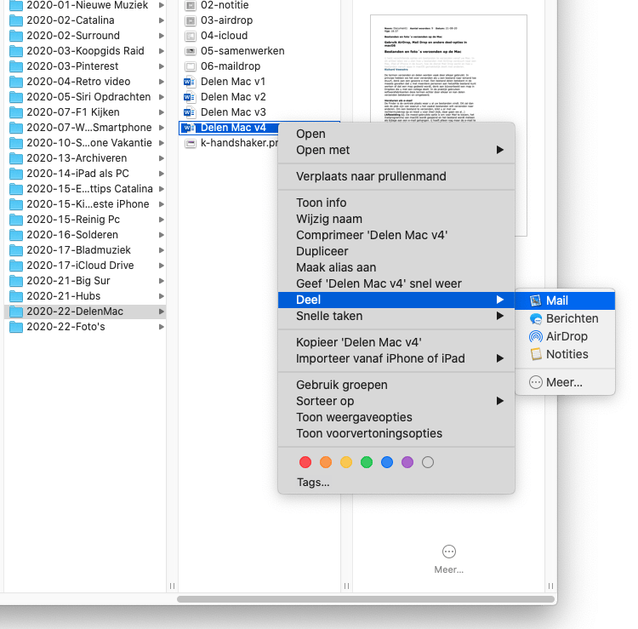638x629 pixels.
Task: Click the folder icon of 2020-21-Hubs
Action: coord(16,296)
